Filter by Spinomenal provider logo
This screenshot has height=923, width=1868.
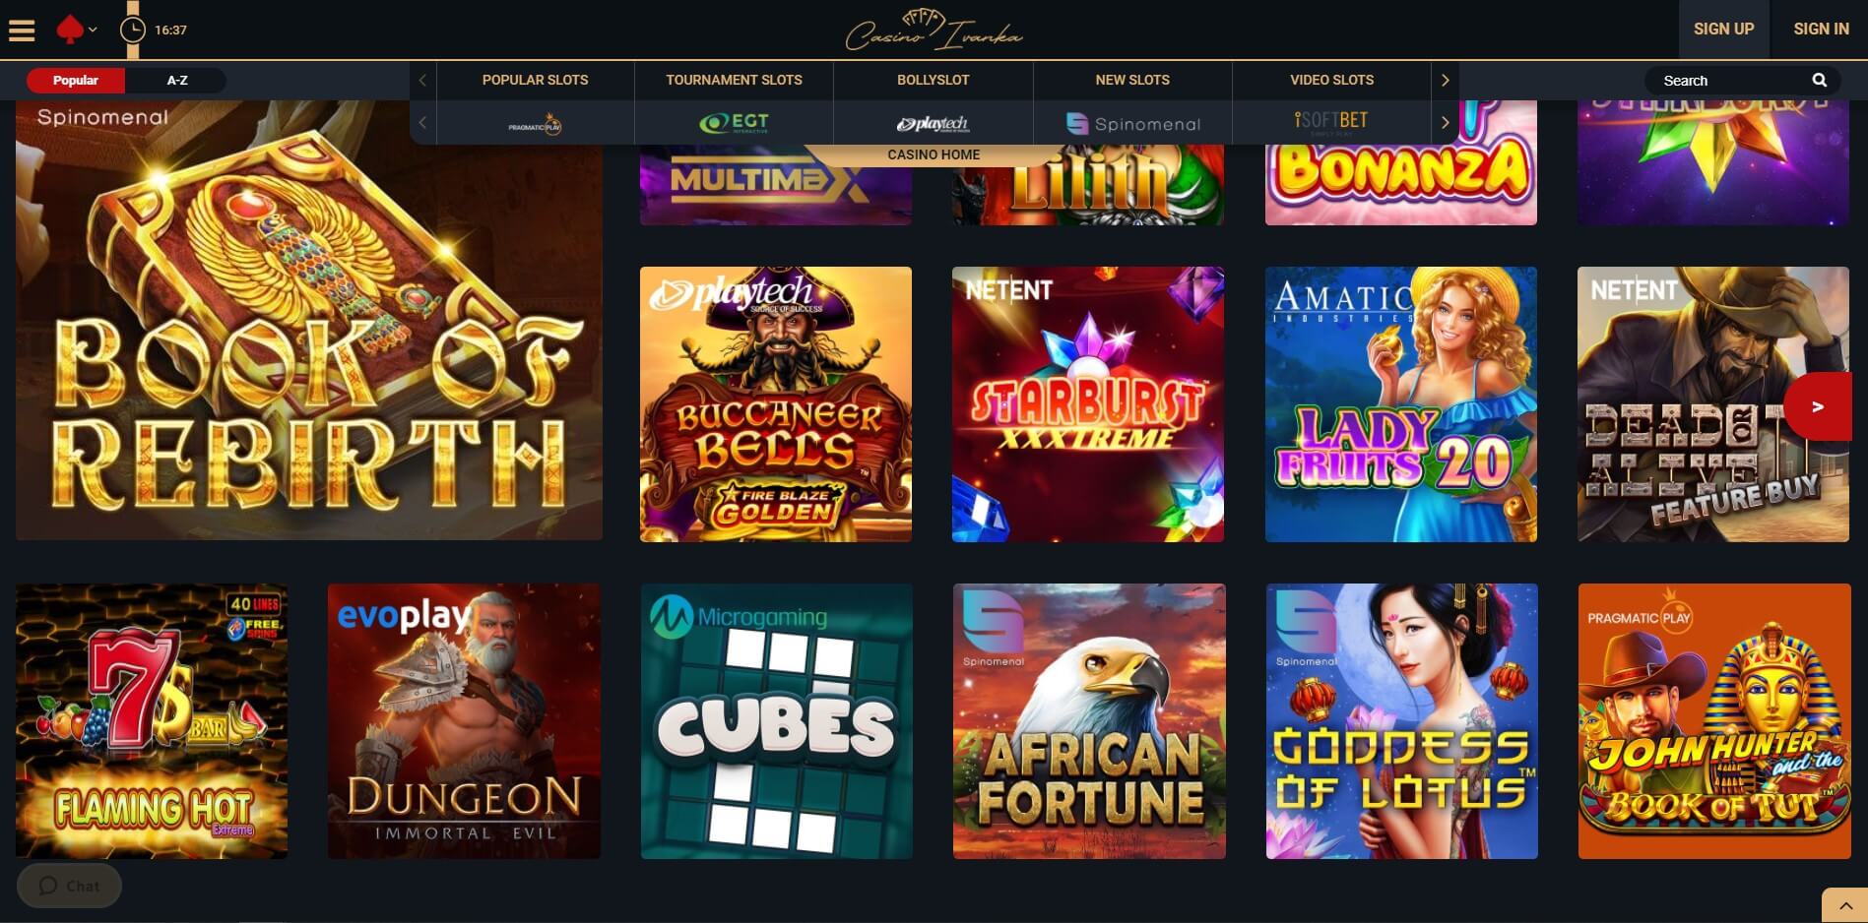click(x=1132, y=124)
